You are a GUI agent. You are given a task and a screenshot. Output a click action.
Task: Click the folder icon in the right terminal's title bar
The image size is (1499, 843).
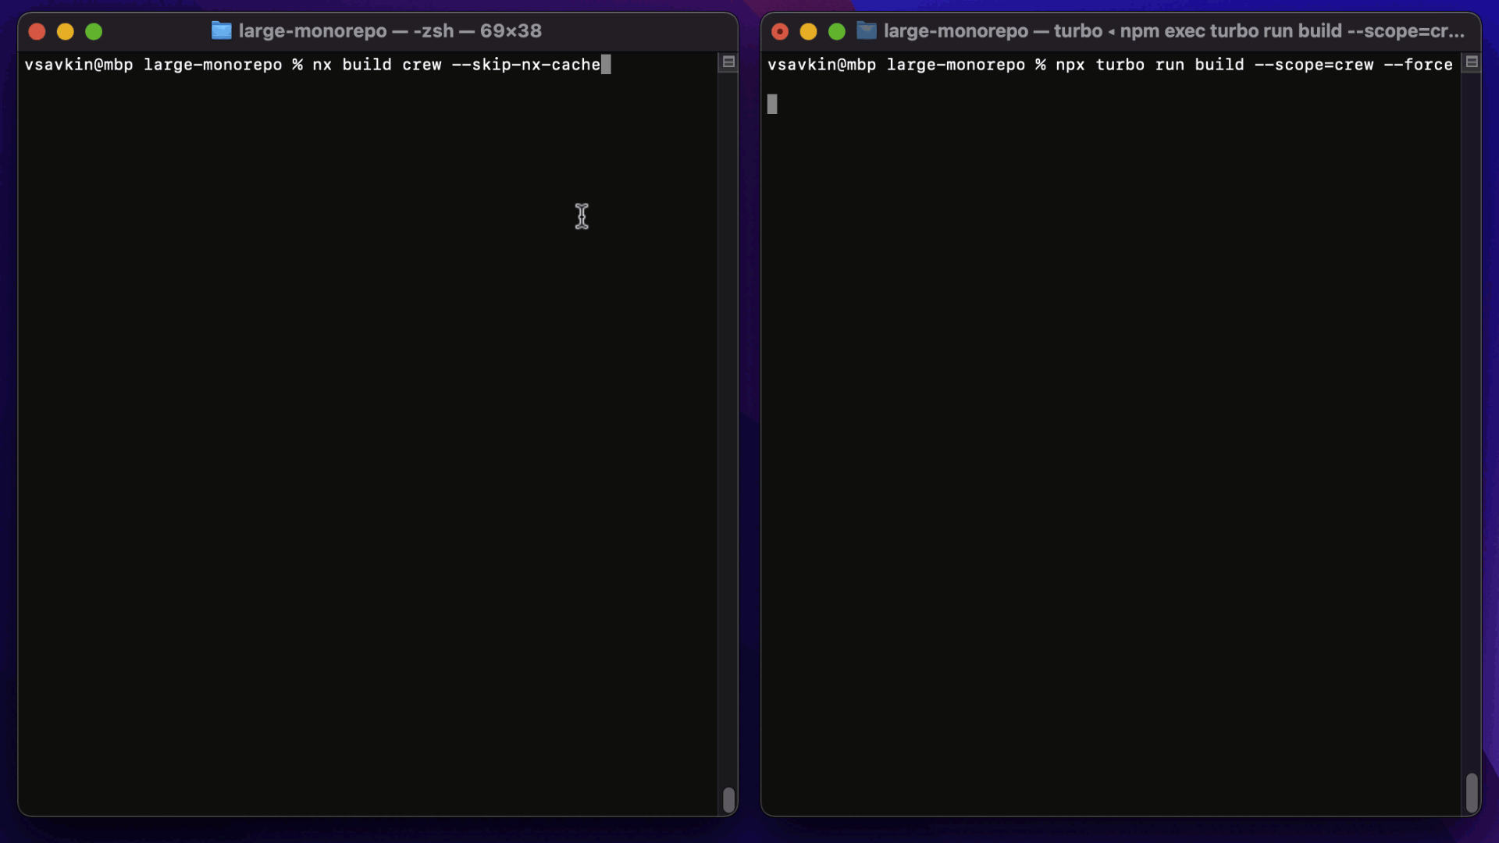[x=867, y=30]
